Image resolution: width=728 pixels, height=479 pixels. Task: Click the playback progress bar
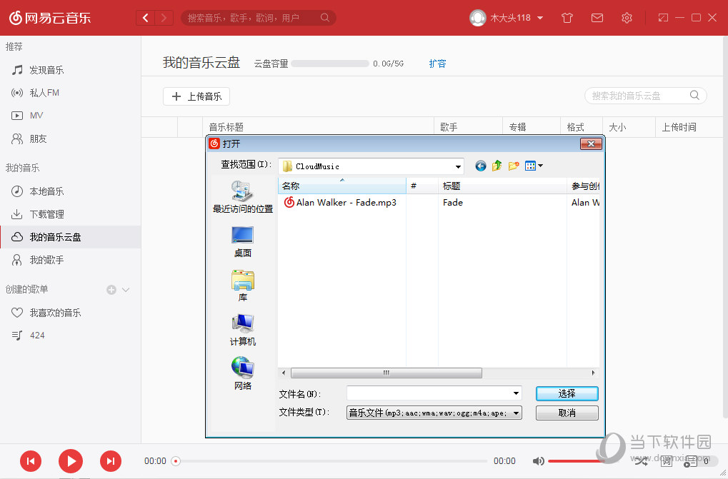[331, 461]
